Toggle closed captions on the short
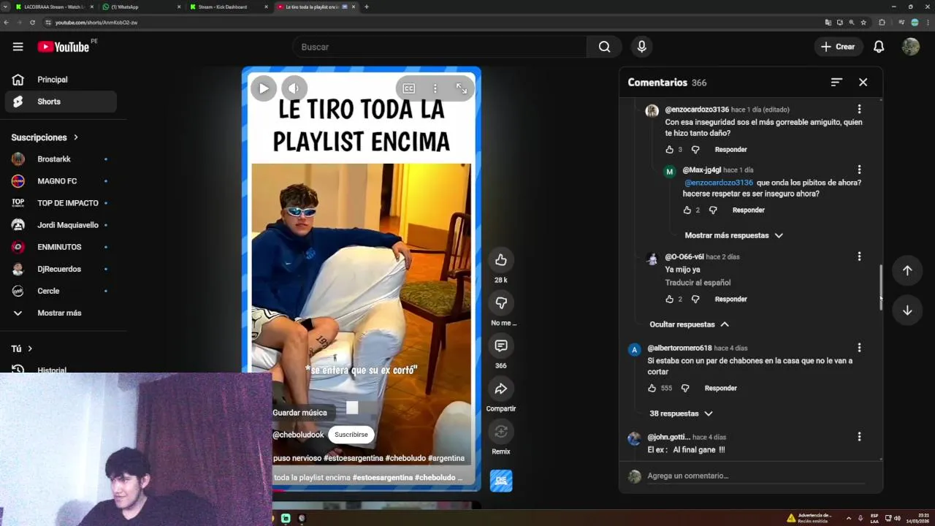The image size is (935, 526). click(x=409, y=88)
